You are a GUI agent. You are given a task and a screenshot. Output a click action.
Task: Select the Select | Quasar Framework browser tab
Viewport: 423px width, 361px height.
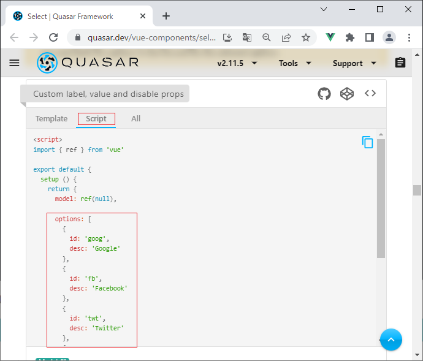78,16
